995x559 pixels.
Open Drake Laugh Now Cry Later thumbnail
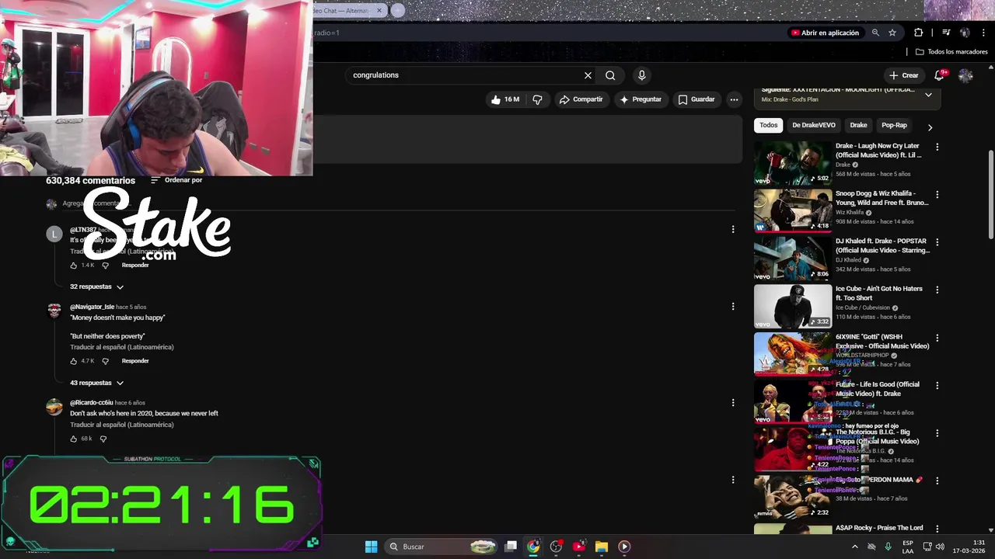click(x=793, y=162)
